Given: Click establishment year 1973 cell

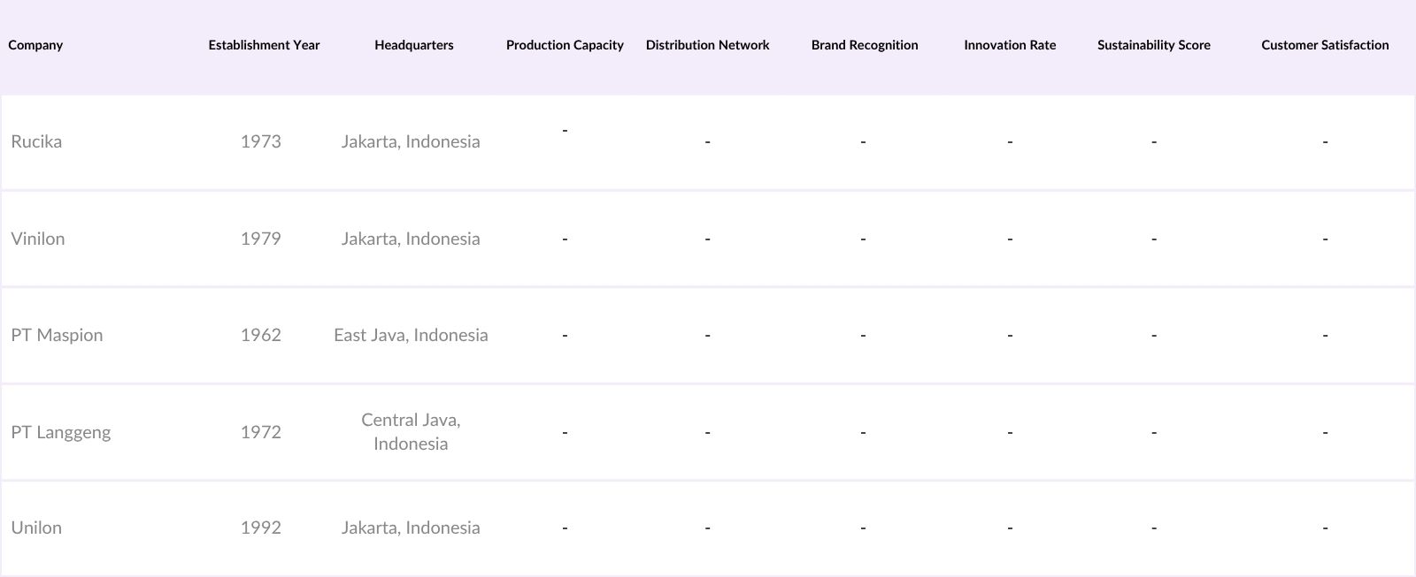Looking at the screenshot, I should click(x=260, y=141).
